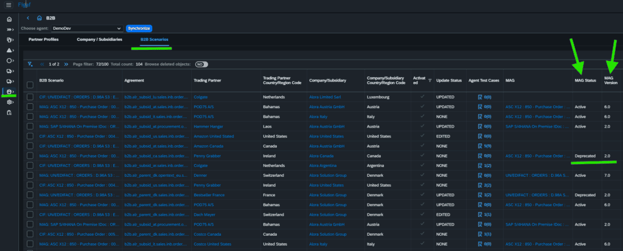The width and height of the screenshot is (623, 251).
Task: Open test cases icon for Costco Canada row
Action: pyautogui.click(x=480, y=234)
